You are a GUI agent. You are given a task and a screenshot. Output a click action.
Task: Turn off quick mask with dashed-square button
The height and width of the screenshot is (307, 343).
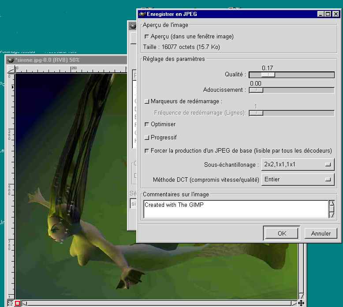pos(10,303)
